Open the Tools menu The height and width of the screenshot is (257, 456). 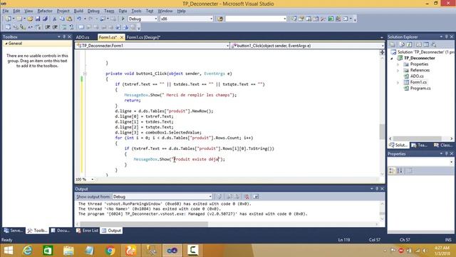point(136,11)
